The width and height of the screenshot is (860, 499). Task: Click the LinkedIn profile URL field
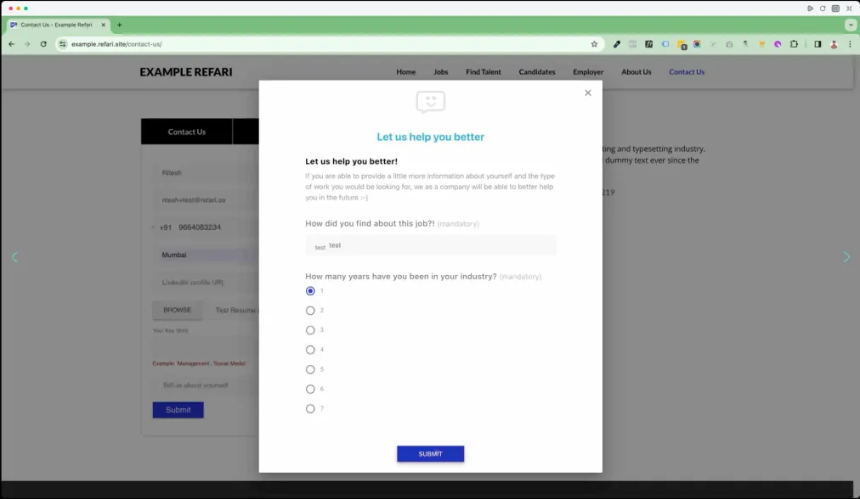click(206, 283)
